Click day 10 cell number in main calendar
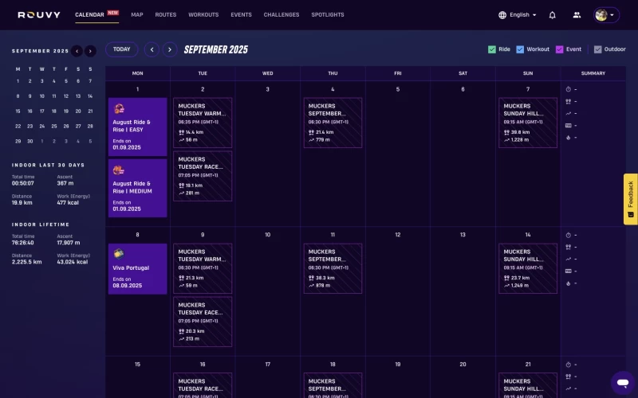Viewport: 638px width, 398px height. click(268, 235)
